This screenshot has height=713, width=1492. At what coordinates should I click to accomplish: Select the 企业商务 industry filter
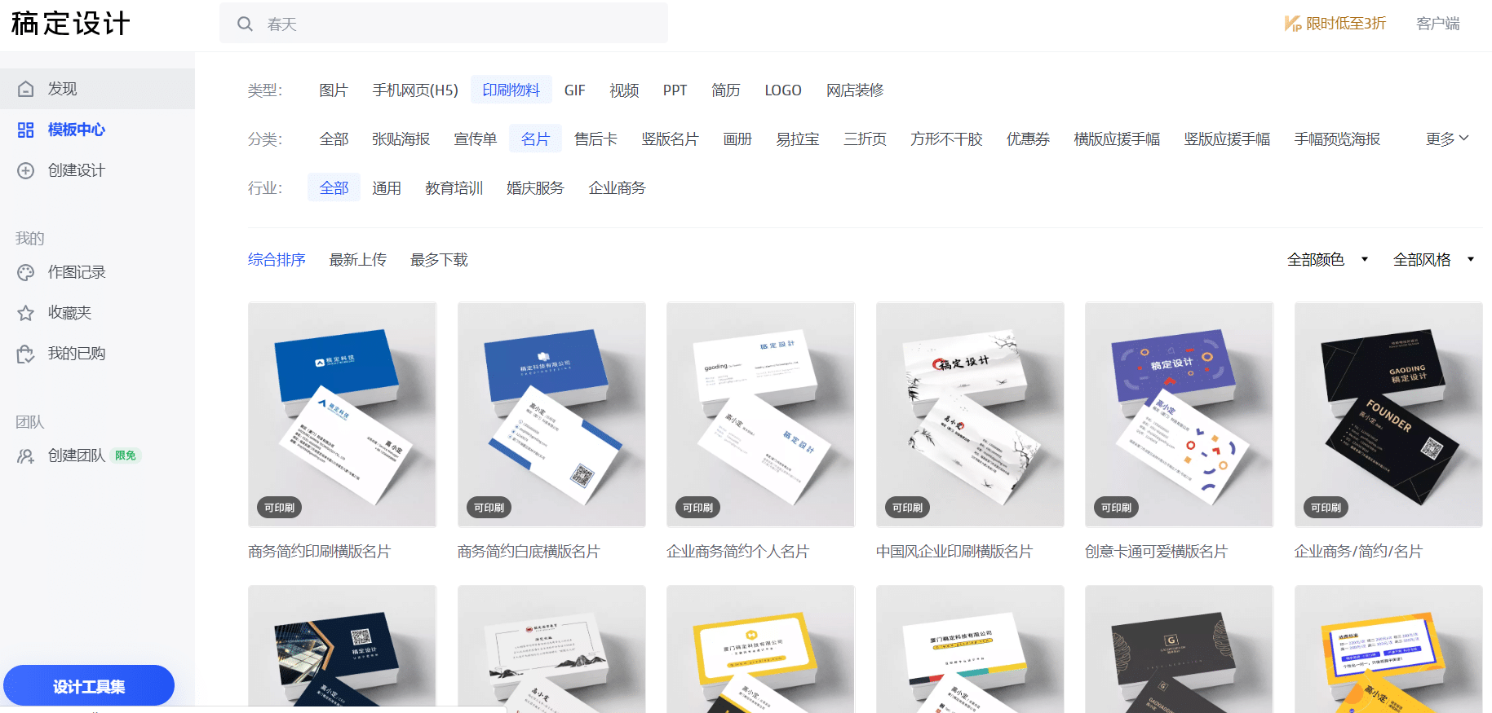pyautogui.click(x=617, y=187)
